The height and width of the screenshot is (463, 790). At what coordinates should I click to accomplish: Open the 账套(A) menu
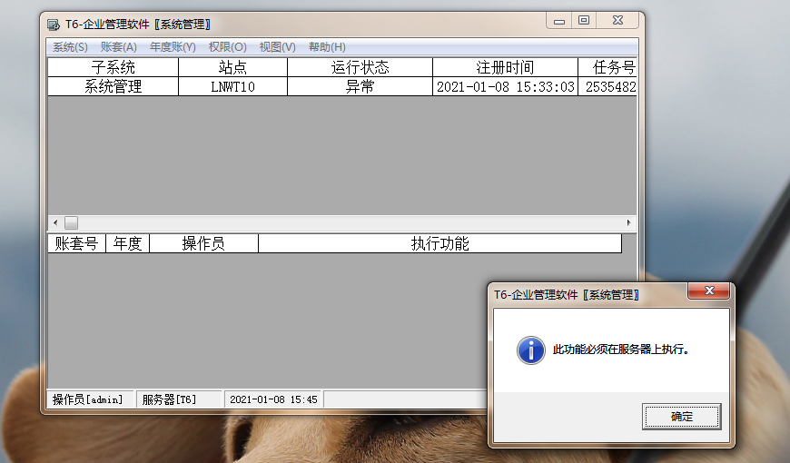coord(118,47)
